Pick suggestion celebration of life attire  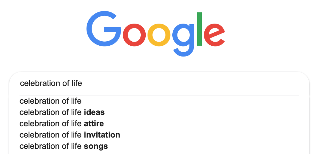(x=159, y=123)
